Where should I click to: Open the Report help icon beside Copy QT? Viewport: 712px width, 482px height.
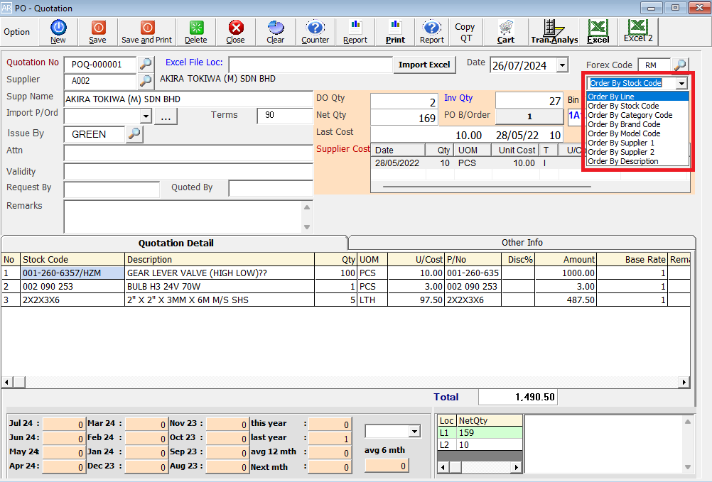point(432,32)
